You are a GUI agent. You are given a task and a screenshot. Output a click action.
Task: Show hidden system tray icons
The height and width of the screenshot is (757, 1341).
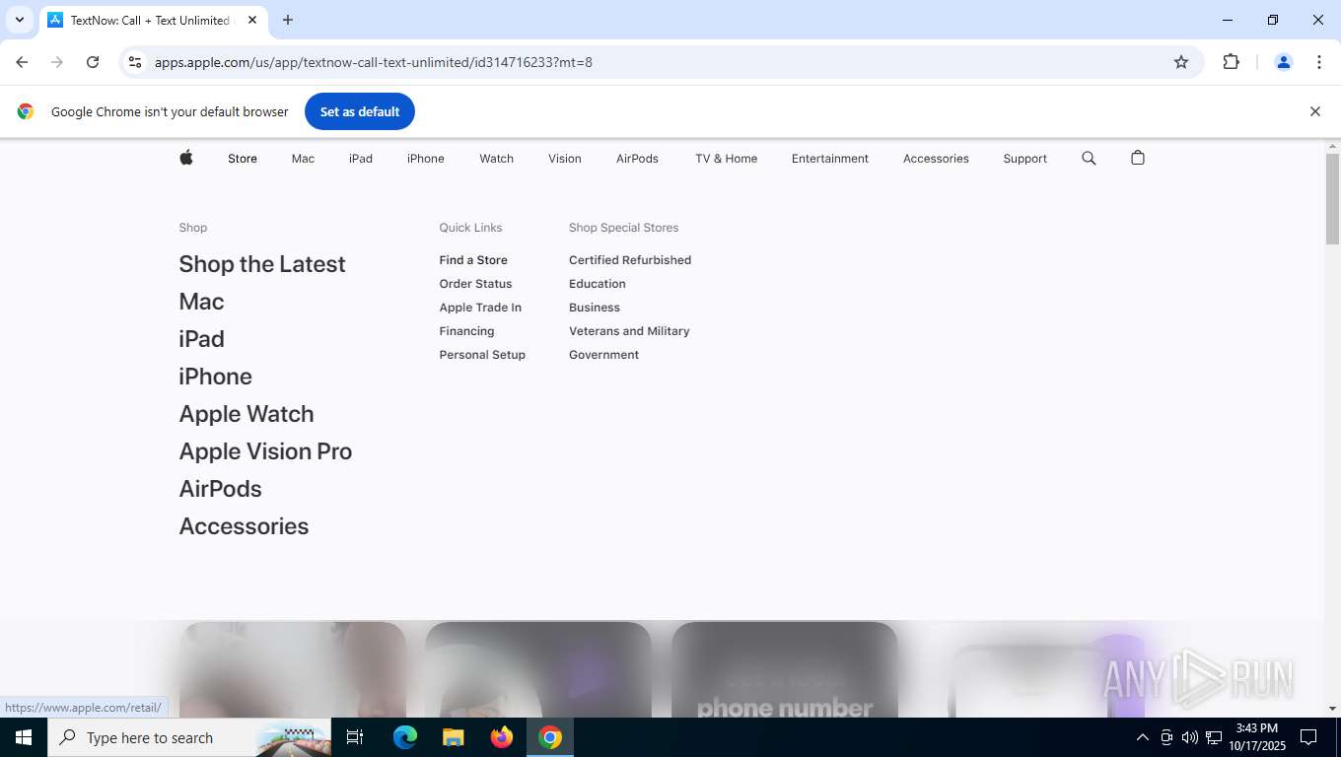[1143, 737]
